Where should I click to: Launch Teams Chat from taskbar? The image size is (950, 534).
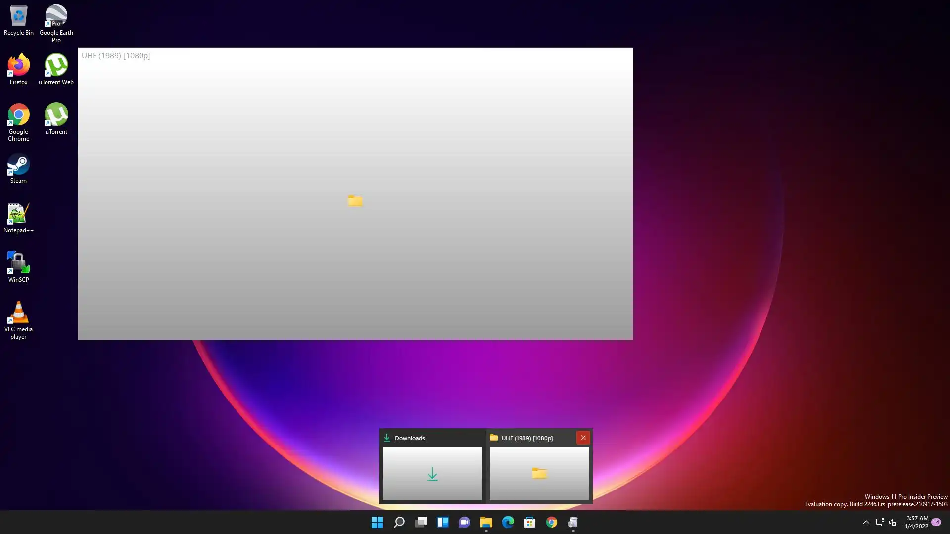(x=464, y=522)
